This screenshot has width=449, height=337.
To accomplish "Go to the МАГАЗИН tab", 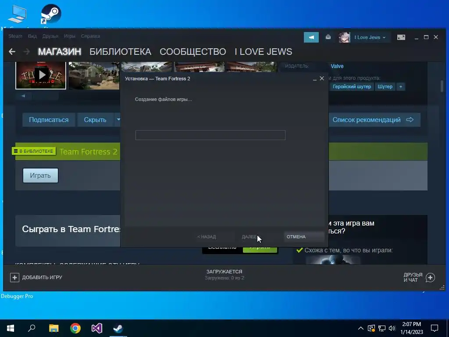I will click(x=60, y=52).
